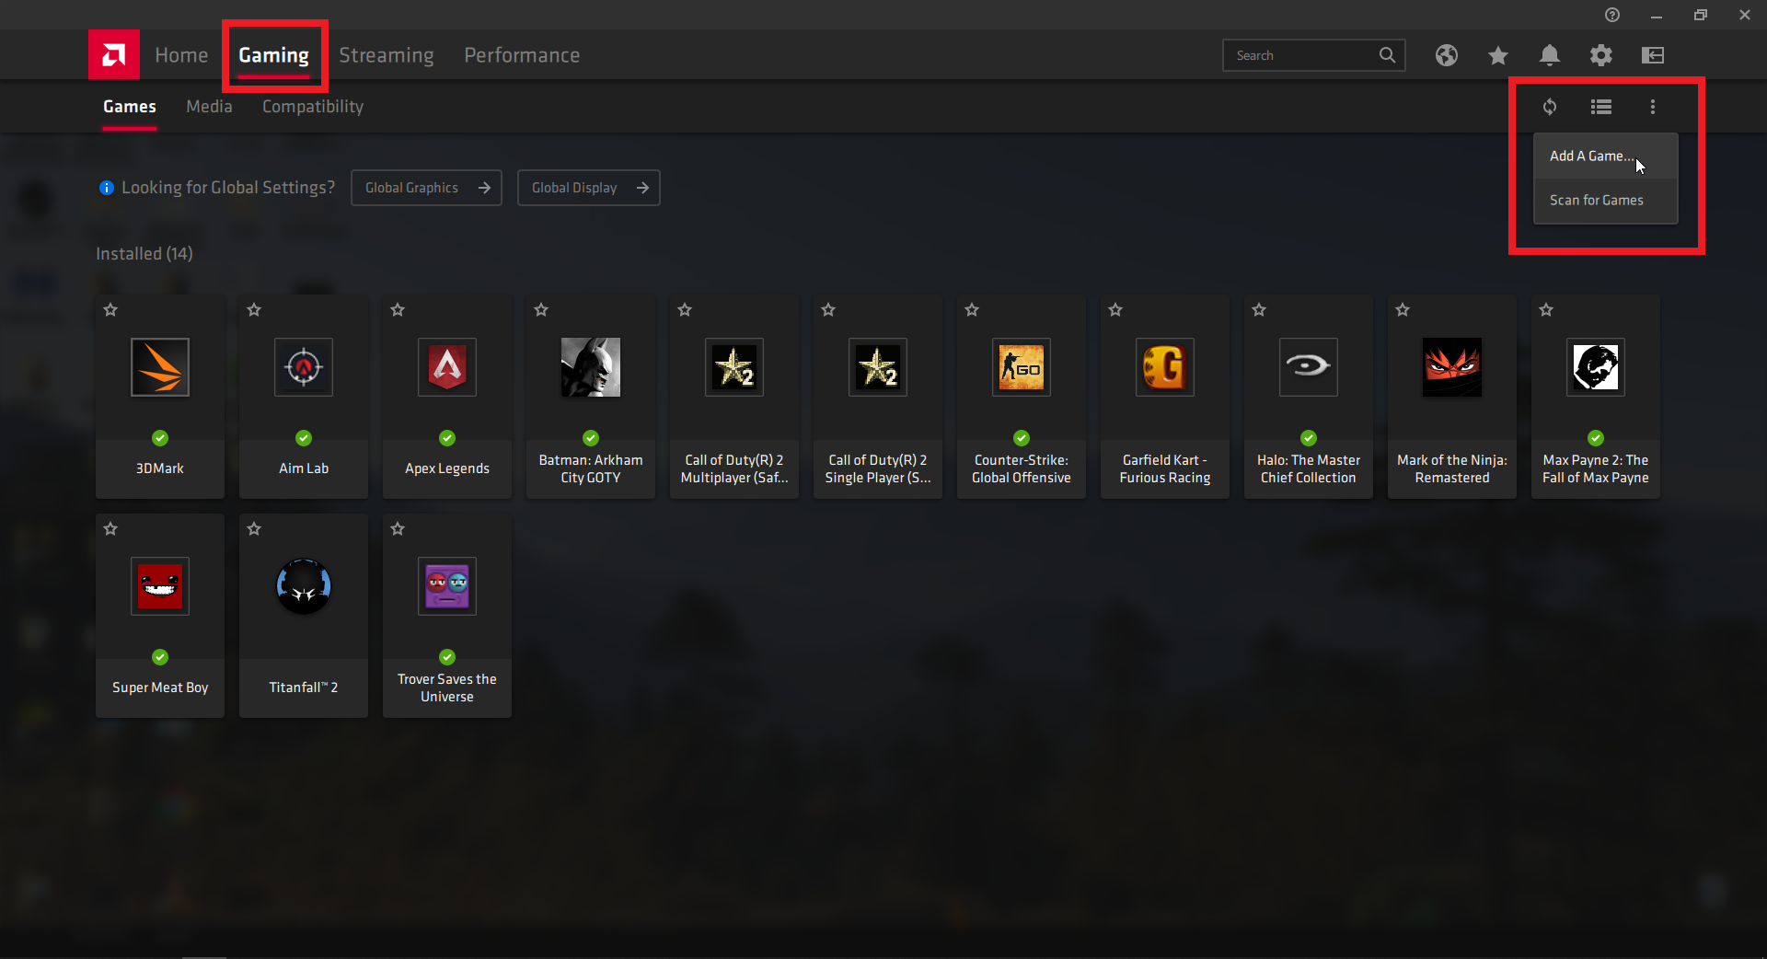Toggle favorite star on Garfield Kart
The height and width of the screenshot is (959, 1767).
click(x=1115, y=310)
